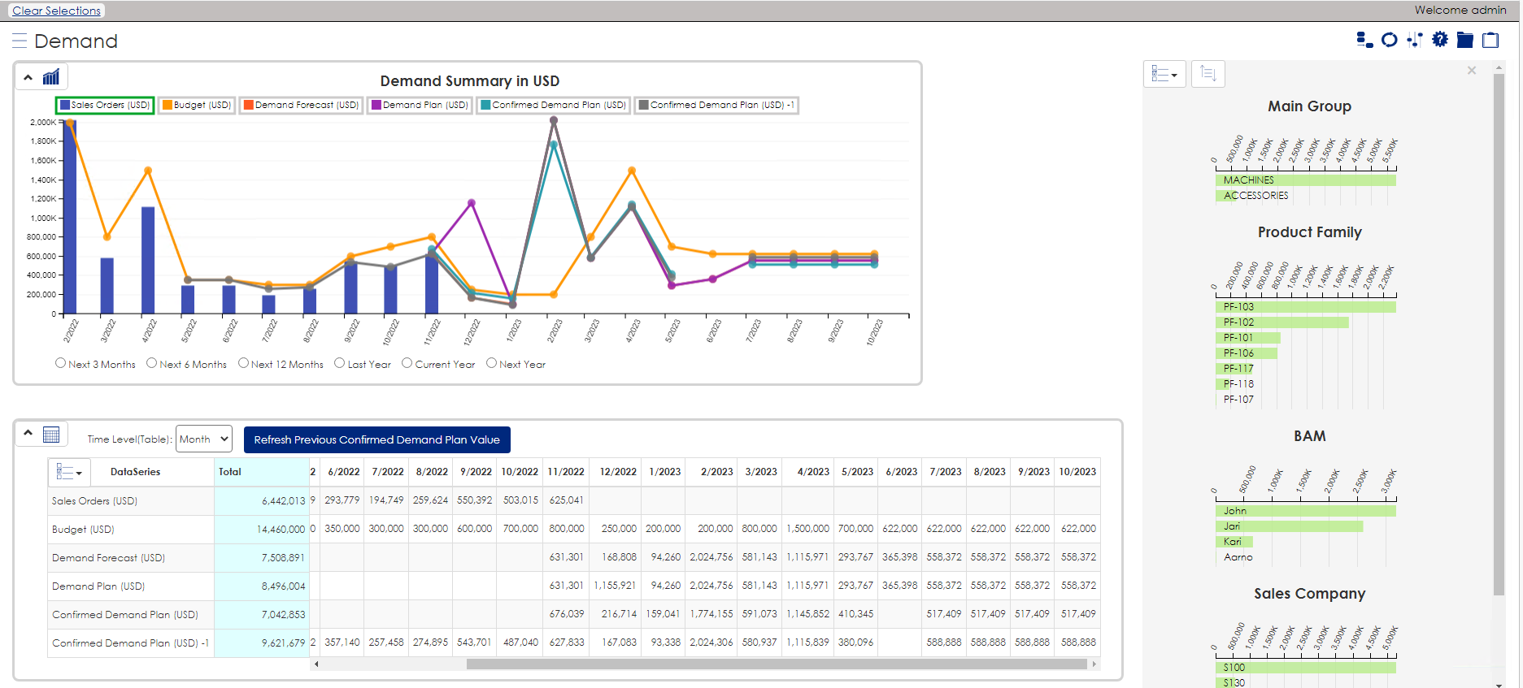Click the bar chart icon on chart panel
The width and height of the screenshot is (1523, 688).
tap(51, 77)
